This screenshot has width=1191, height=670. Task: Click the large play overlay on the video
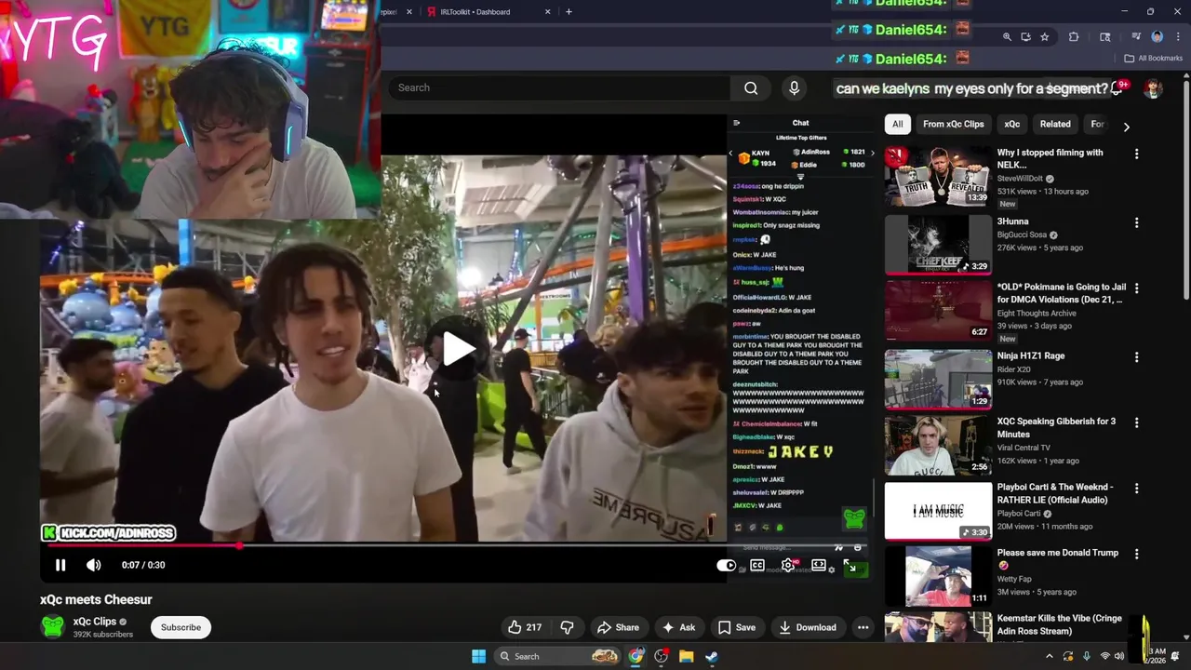pyautogui.click(x=458, y=349)
